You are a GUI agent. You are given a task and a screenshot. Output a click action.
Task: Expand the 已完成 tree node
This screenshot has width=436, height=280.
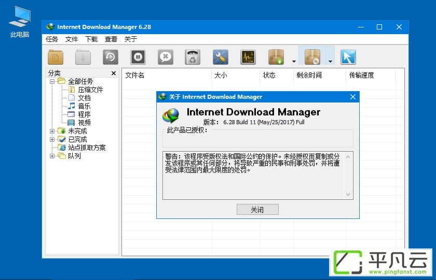tap(52, 139)
